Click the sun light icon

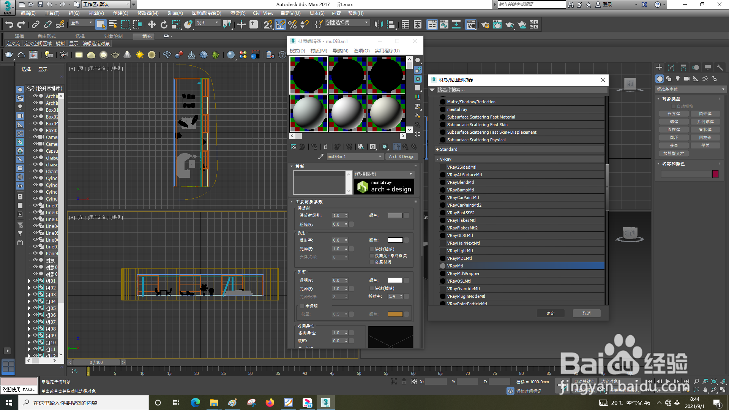point(140,55)
